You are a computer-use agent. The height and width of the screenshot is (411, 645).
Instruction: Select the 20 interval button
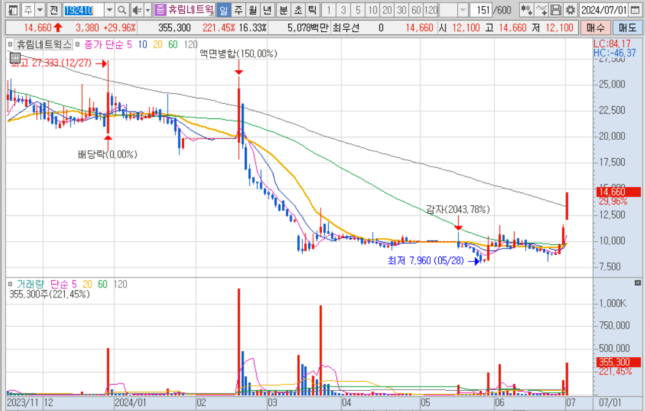pos(387,10)
